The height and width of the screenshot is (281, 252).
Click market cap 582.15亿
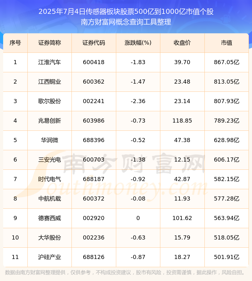point(226,179)
